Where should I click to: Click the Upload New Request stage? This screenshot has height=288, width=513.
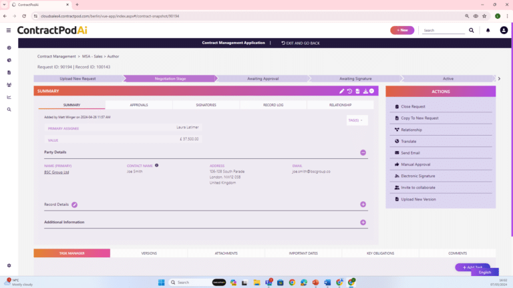(x=78, y=79)
